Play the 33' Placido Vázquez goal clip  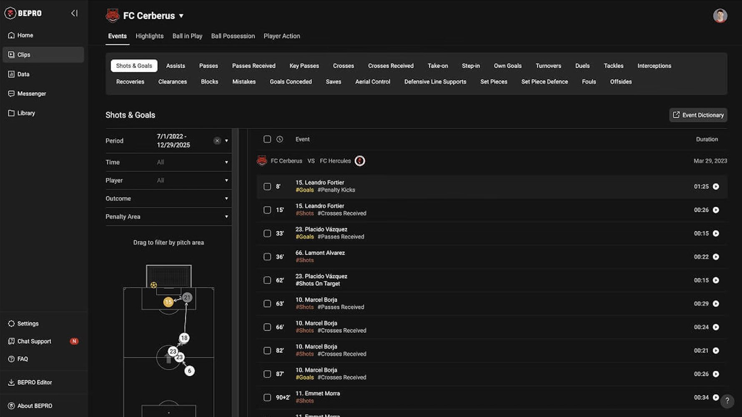point(716,233)
